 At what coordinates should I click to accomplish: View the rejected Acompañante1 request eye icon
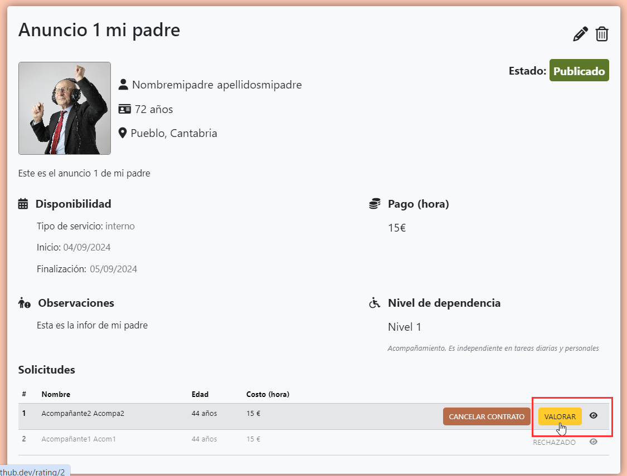click(593, 441)
